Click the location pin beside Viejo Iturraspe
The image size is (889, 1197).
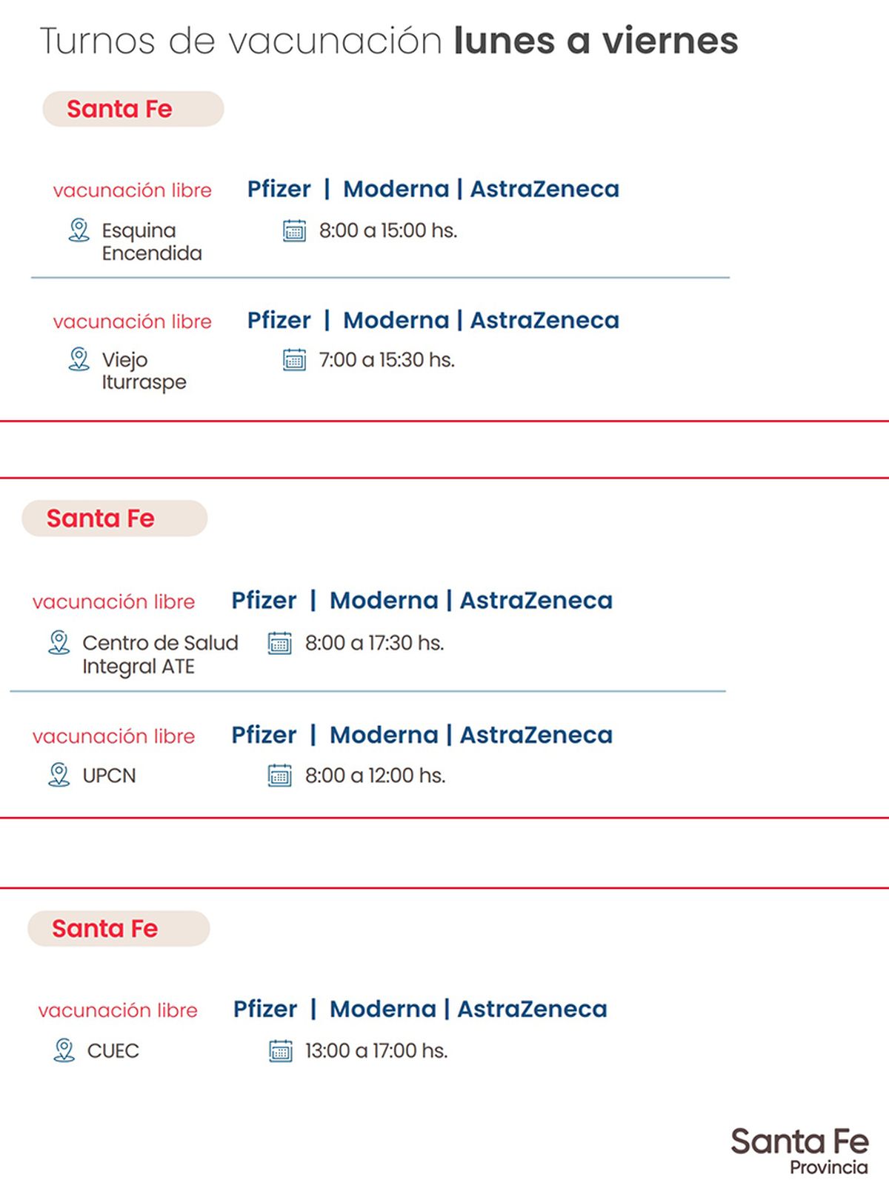79,360
